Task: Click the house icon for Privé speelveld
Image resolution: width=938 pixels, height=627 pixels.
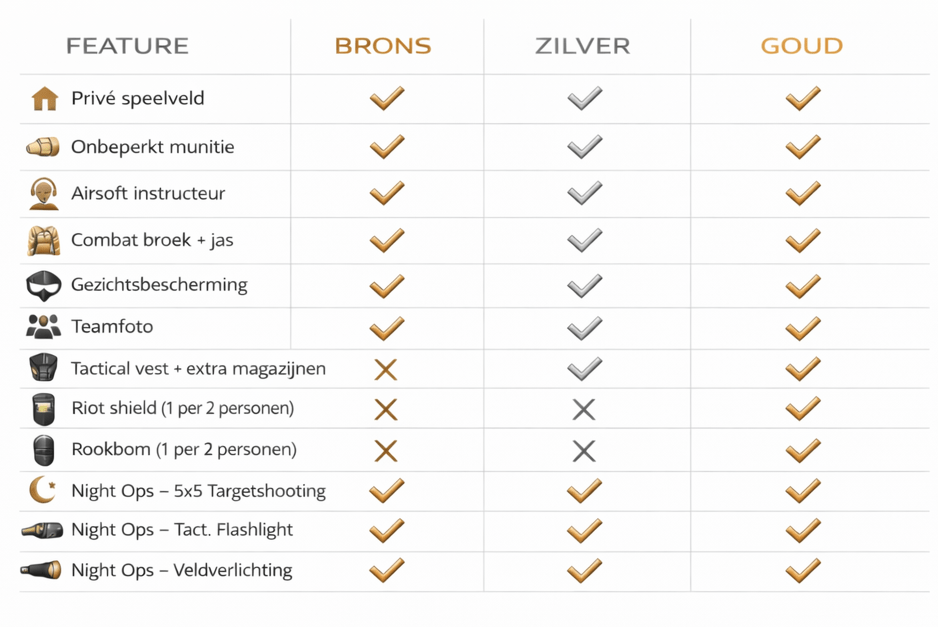Action: pyautogui.click(x=44, y=98)
